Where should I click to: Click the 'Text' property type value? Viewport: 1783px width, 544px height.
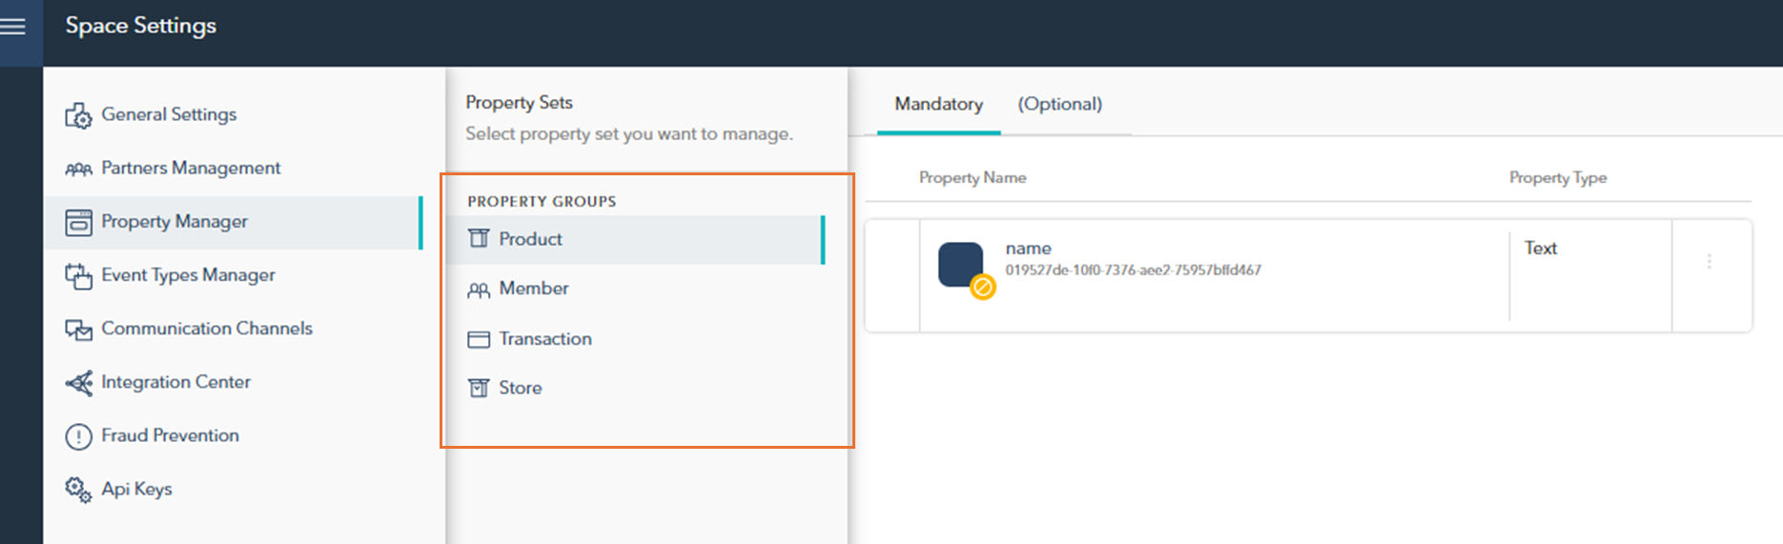(x=1540, y=248)
